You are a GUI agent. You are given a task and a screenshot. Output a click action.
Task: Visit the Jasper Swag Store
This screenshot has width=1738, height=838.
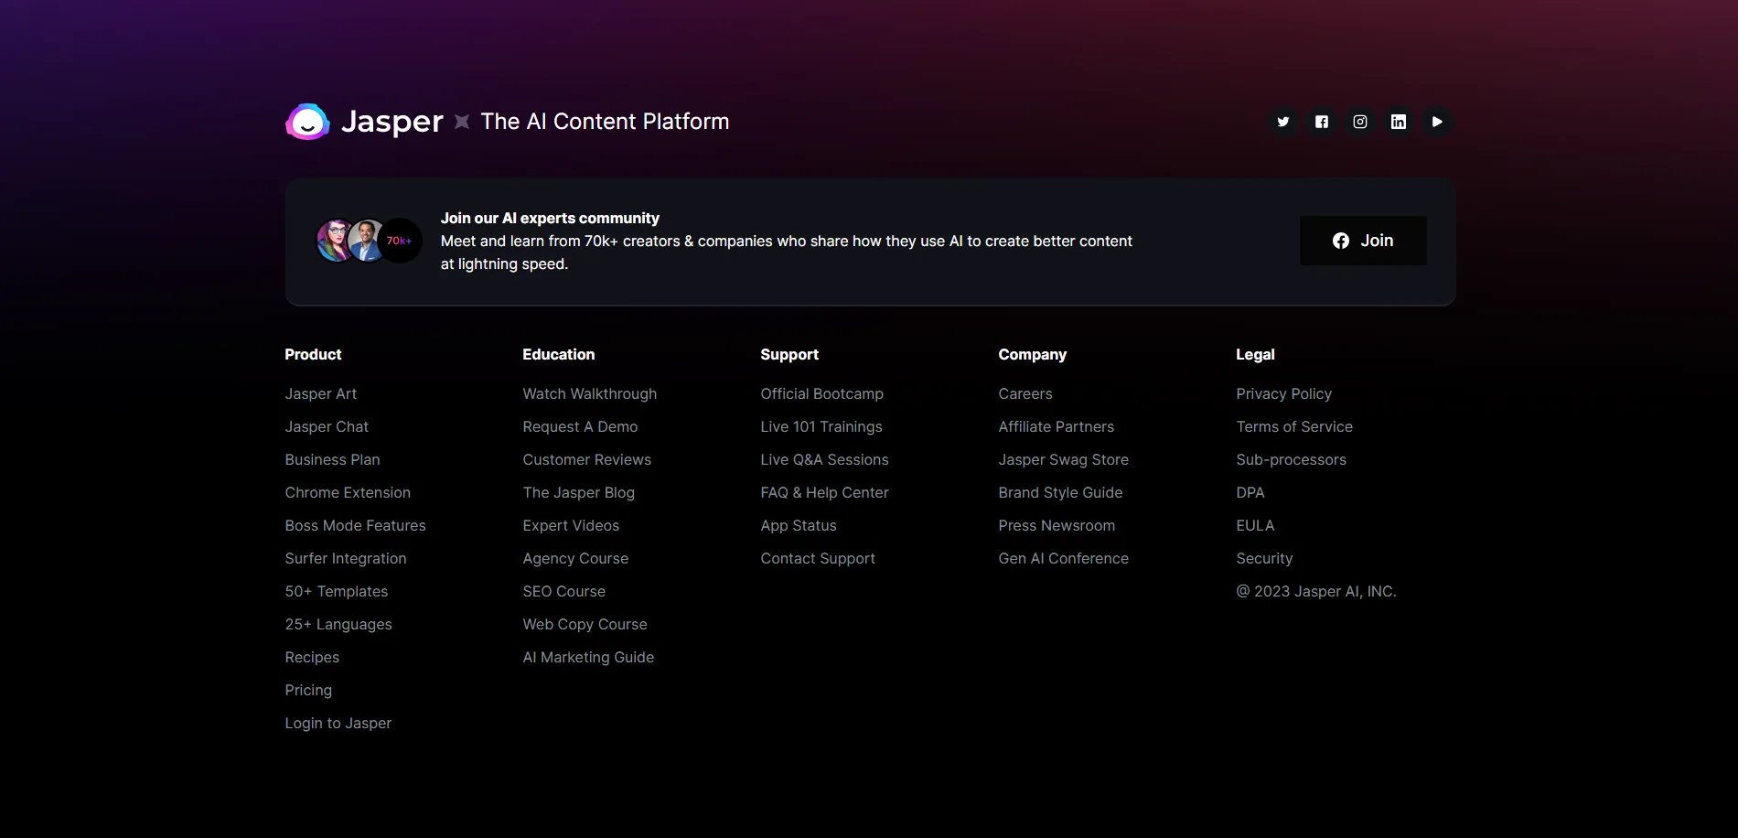click(x=1064, y=459)
